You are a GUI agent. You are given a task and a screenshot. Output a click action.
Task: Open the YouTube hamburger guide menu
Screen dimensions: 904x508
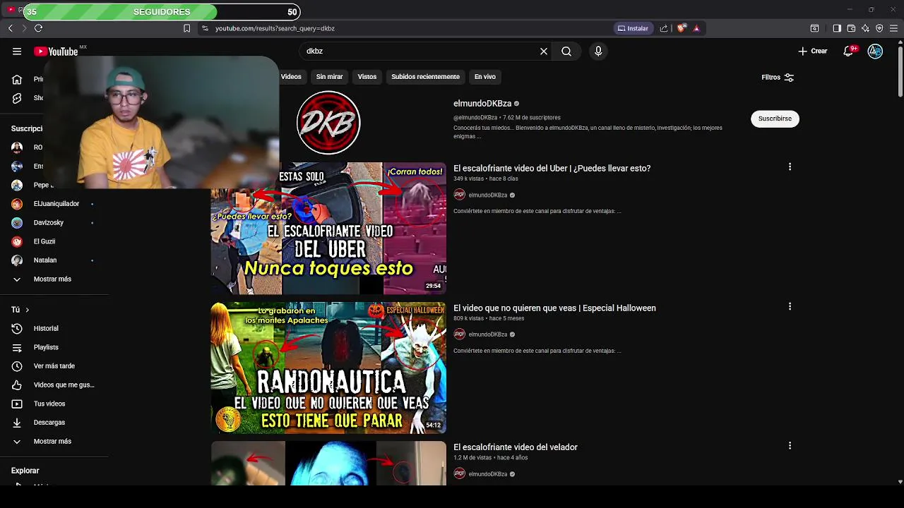tap(17, 52)
